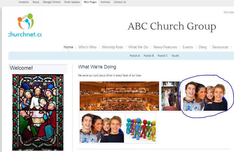The image size is (234, 152).
Task: Open the Diary page
Action: pos(203,47)
